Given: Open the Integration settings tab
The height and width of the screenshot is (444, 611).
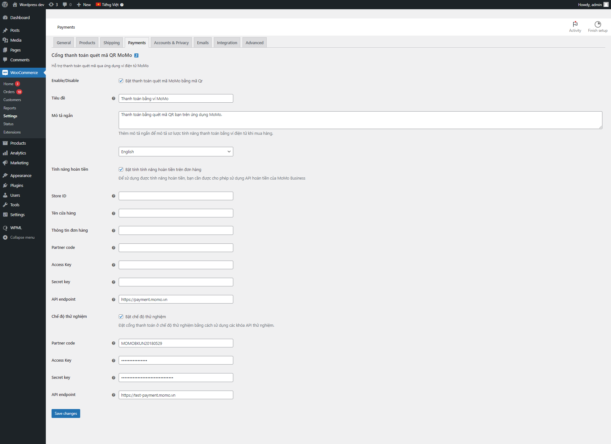Looking at the screenshot, I should click(x=227, y=43).
